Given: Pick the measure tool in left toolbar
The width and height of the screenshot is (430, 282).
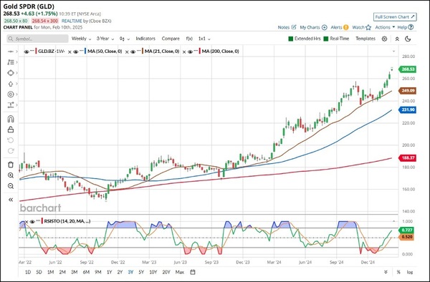Looking at the screenshot, I should click(11, 105).
